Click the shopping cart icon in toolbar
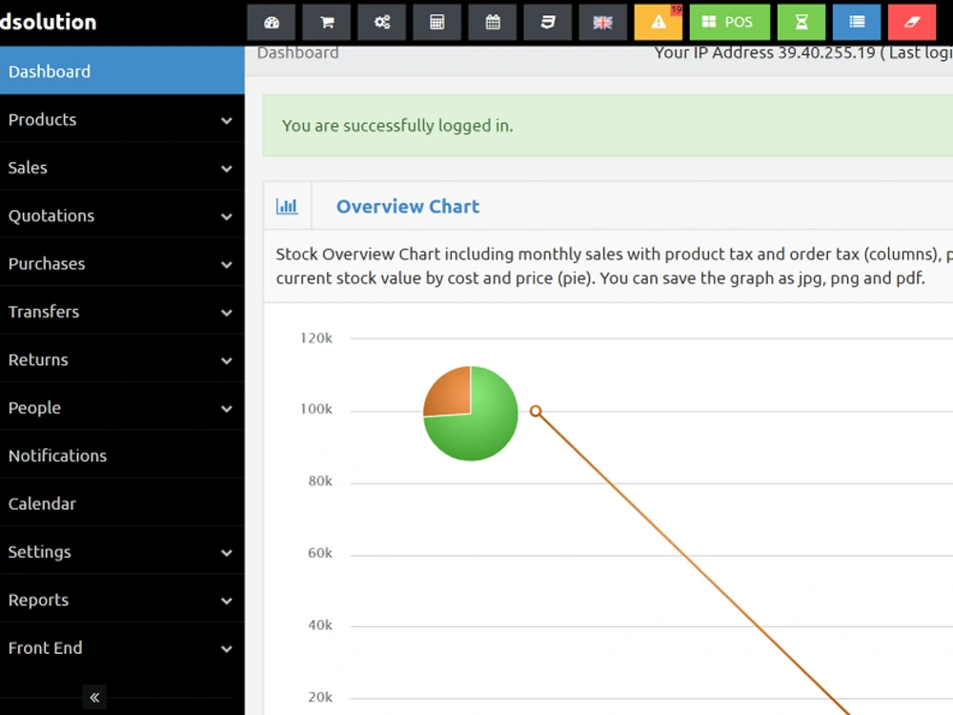 pos(326,23)
